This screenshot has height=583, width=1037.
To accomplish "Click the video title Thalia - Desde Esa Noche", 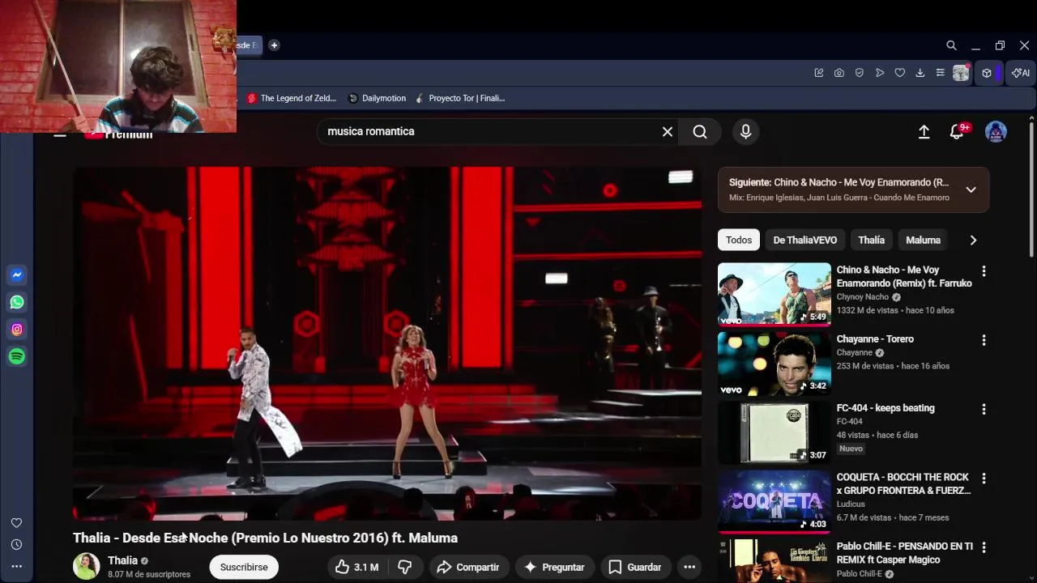I will coord(265,538).
